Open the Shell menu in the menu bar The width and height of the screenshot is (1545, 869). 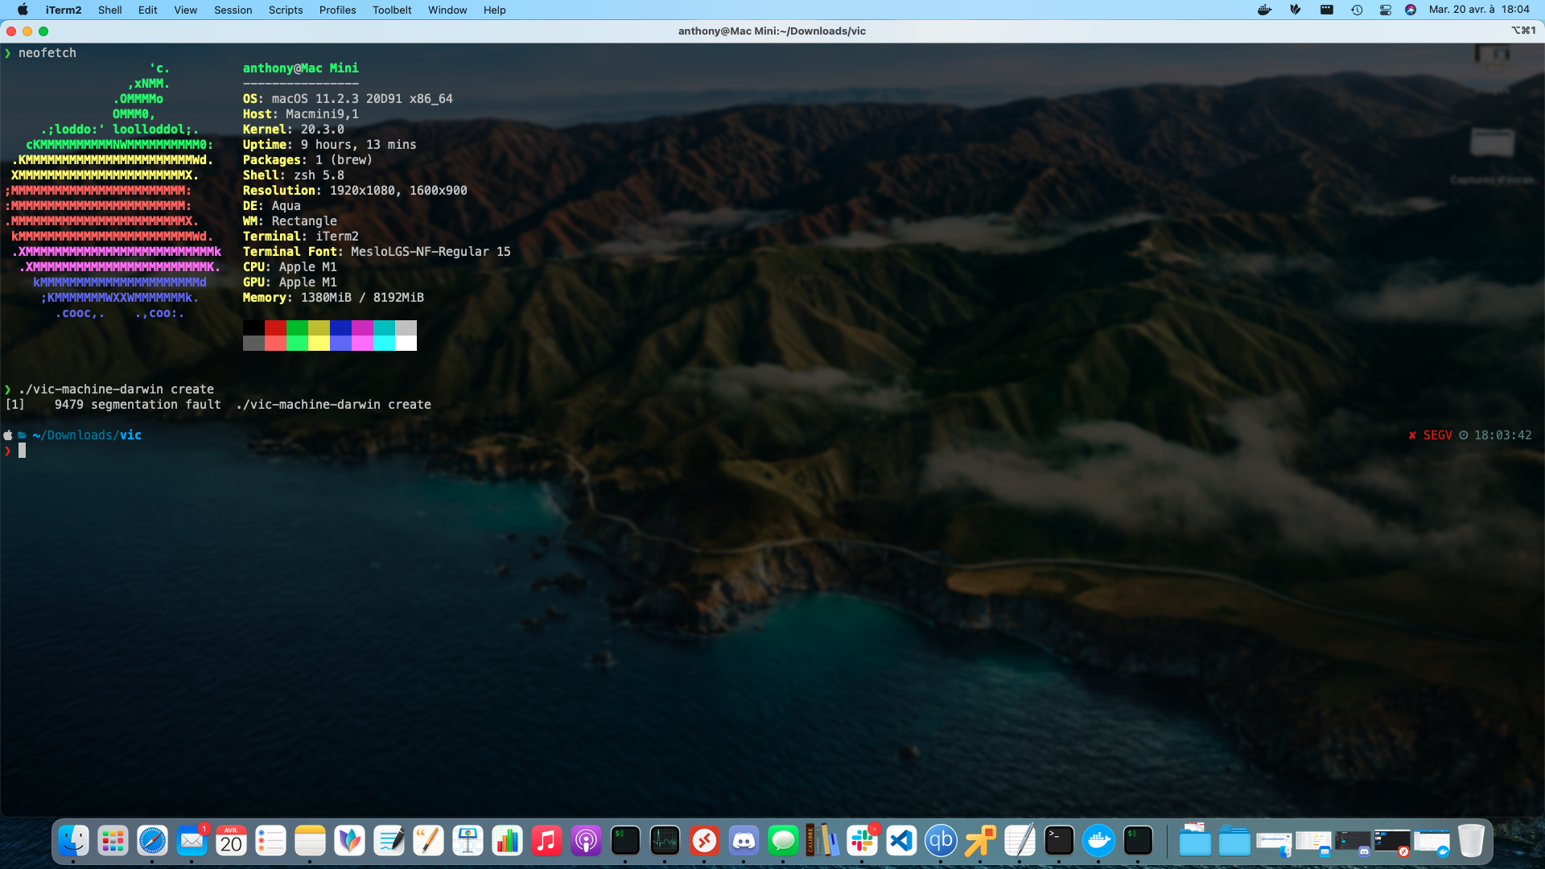[x=109, y=10]
